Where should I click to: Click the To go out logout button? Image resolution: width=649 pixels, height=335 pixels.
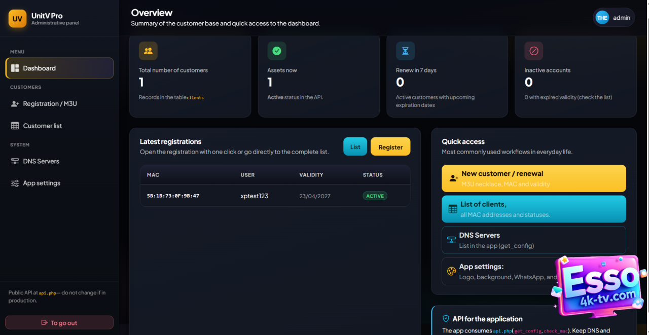coord(59,323)
